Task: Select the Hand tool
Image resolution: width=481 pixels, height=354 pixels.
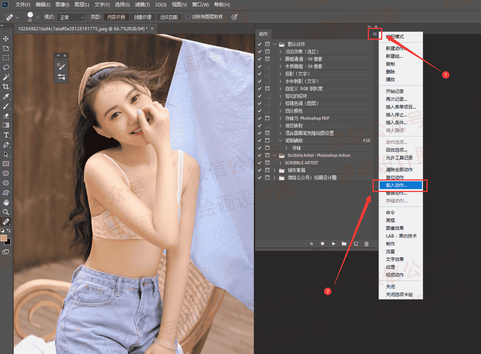Action: pyautogui.click(x=6, y=202)
